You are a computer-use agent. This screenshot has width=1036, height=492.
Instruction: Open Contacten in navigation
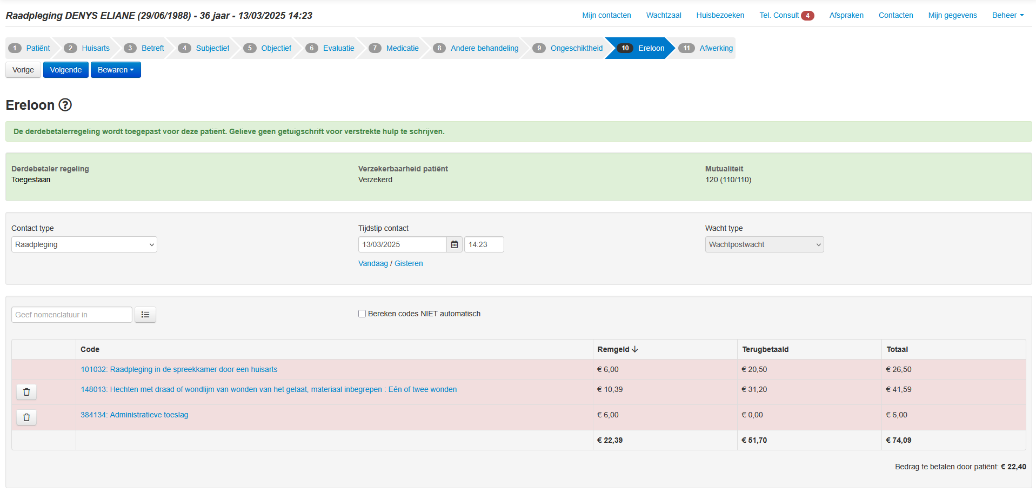895,15
